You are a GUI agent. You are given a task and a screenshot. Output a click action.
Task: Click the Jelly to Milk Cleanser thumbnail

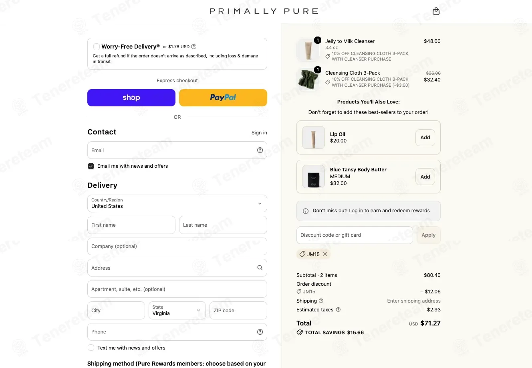pyautogui.click(x=308, y=50)
